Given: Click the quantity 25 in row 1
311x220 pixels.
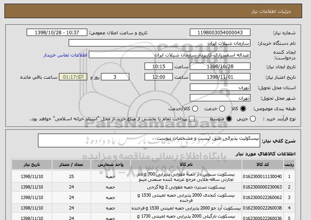Looking at the screenshot, I should click(71, 176).
